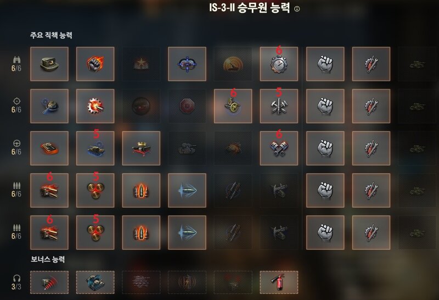Pick the crowned tank driver skill

141,148
